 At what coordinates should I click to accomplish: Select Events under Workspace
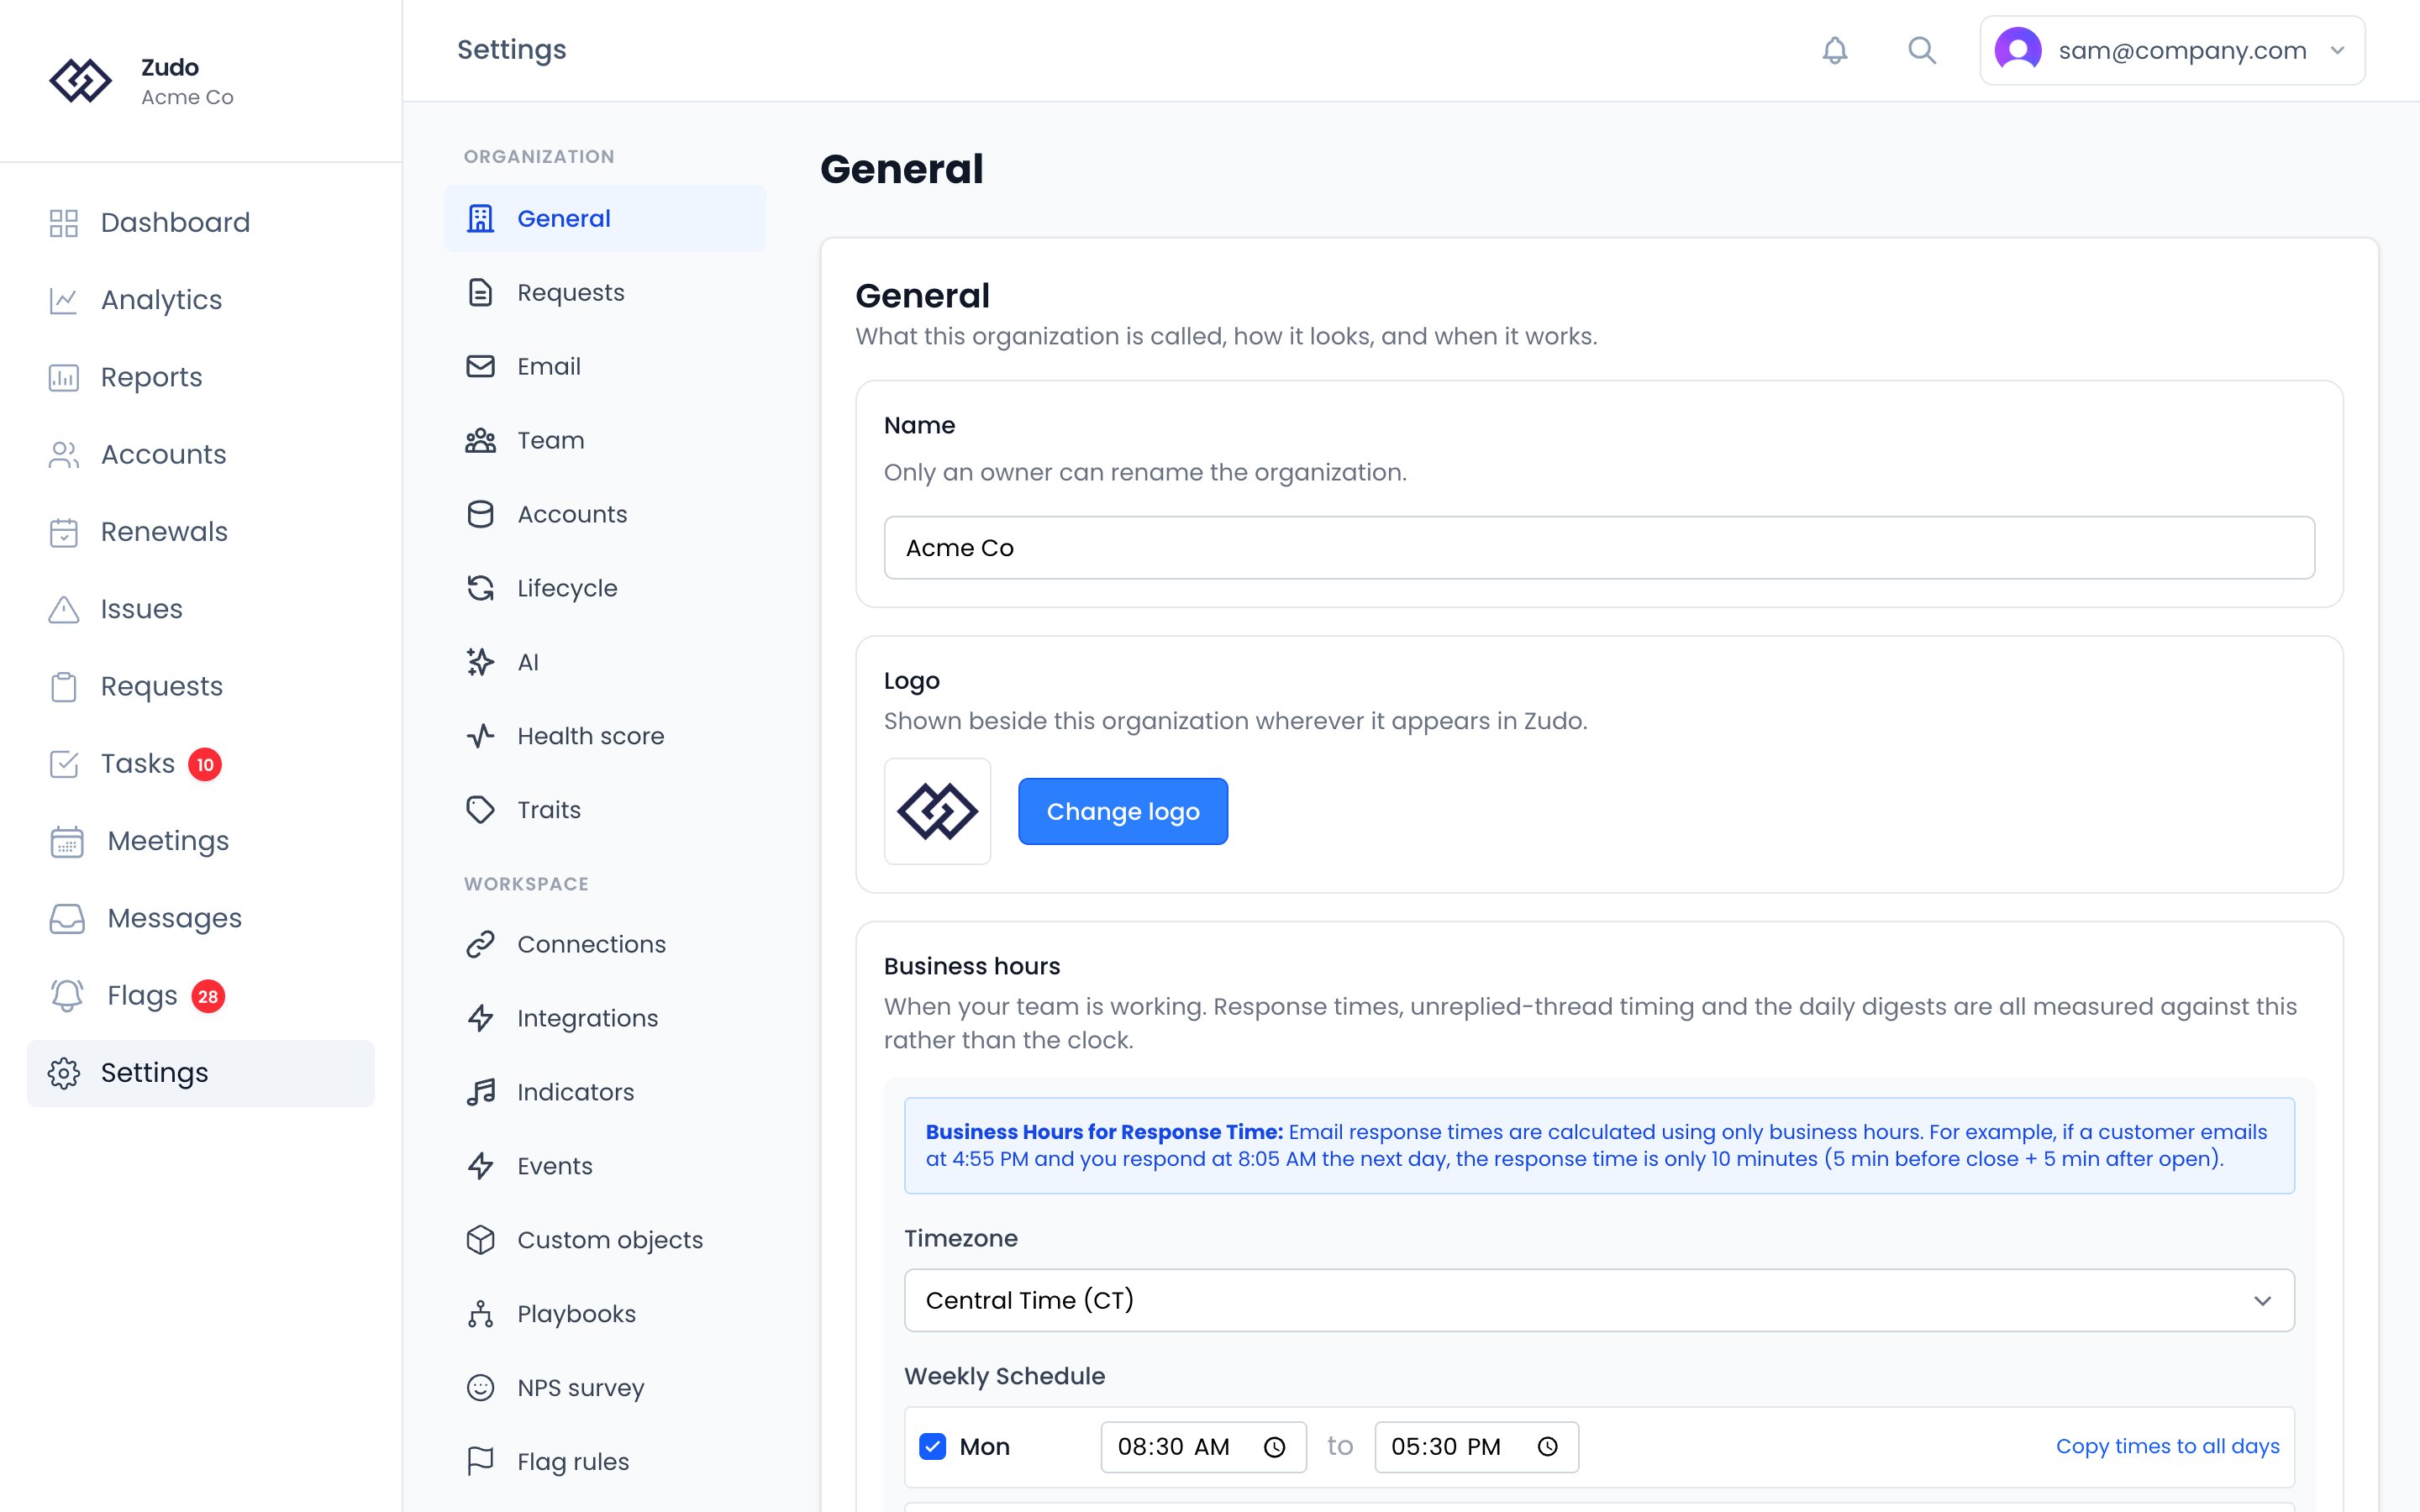[605, 1166]
